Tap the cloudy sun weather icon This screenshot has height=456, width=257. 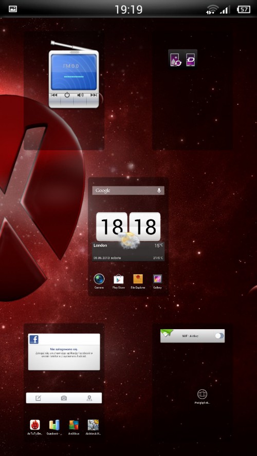point(129,240)
